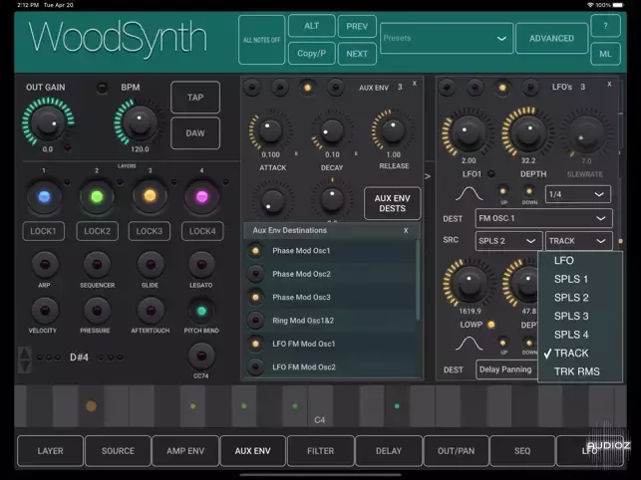Choose SPLS 1 from the source menu

tap(580, 279)
